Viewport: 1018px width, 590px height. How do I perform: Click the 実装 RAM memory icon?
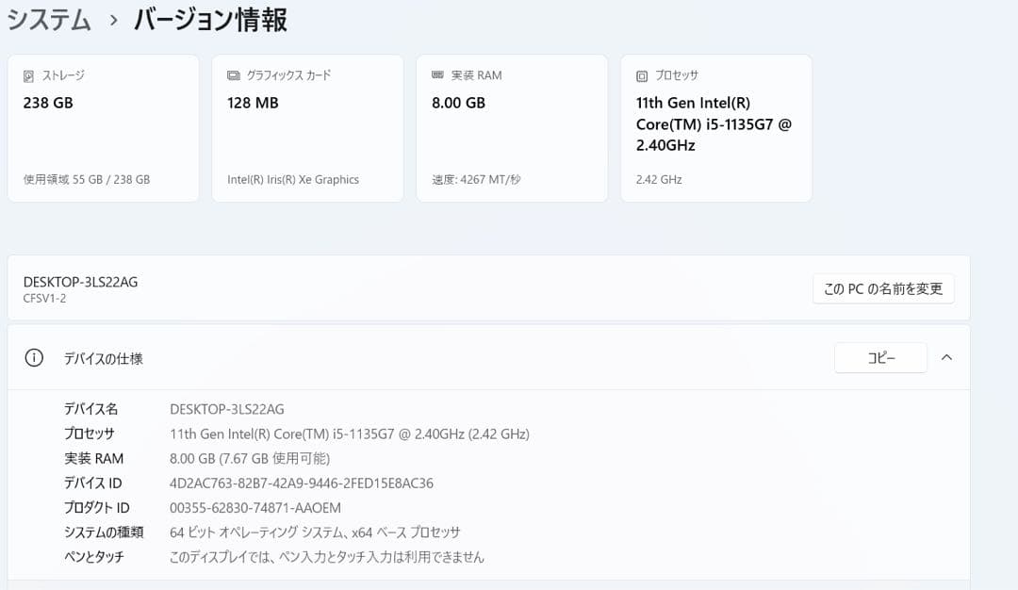click(x=438, y=74)
